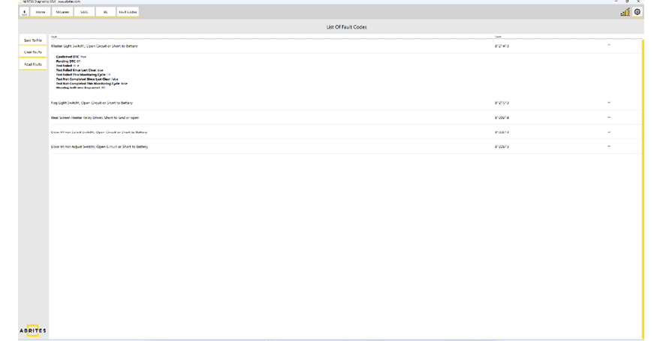The image size is (663, 341).
Task: Click Test Not Completed This Monitoring Cycle
Action: 92,83
